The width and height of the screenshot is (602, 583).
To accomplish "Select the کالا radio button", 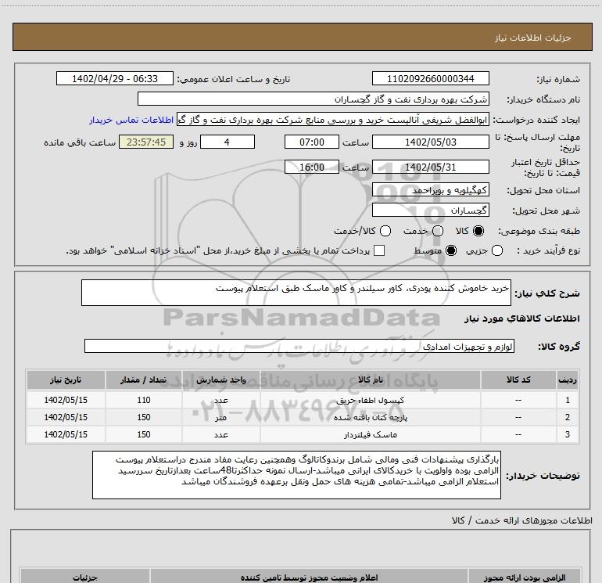I will point(478,231).
